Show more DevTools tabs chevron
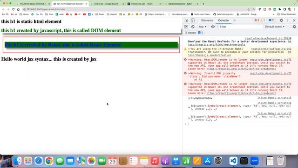The image size is (298, 168). click(234, 21)
